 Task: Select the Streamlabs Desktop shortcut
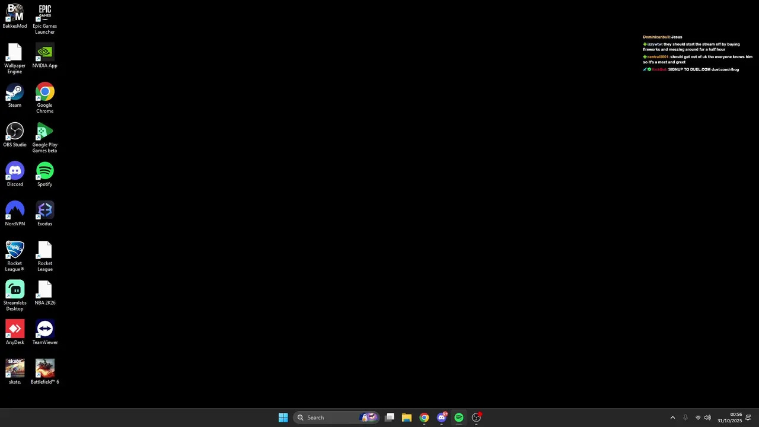(x=15, y=295)
